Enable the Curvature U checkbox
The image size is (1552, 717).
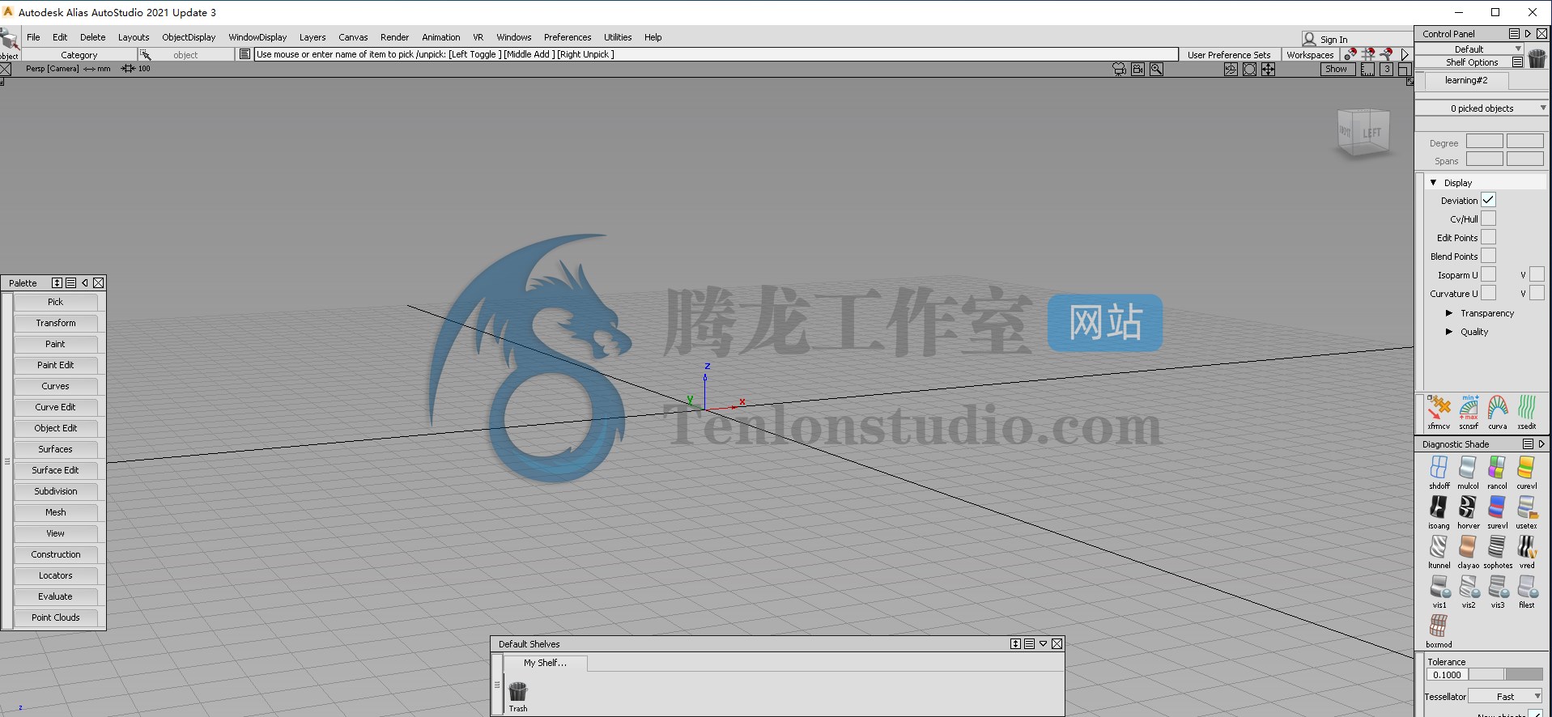pos(1488,293)
